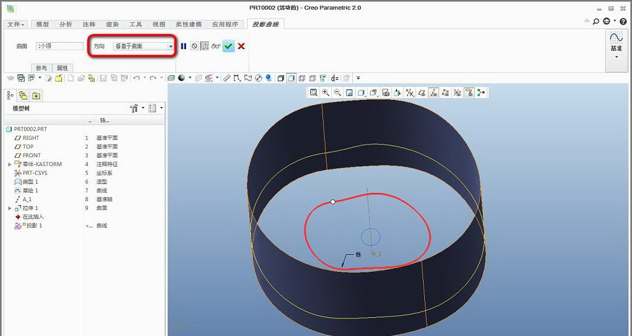
Task: Expand the 零件-KASTORM tree node
Action: tap(9, 164)
